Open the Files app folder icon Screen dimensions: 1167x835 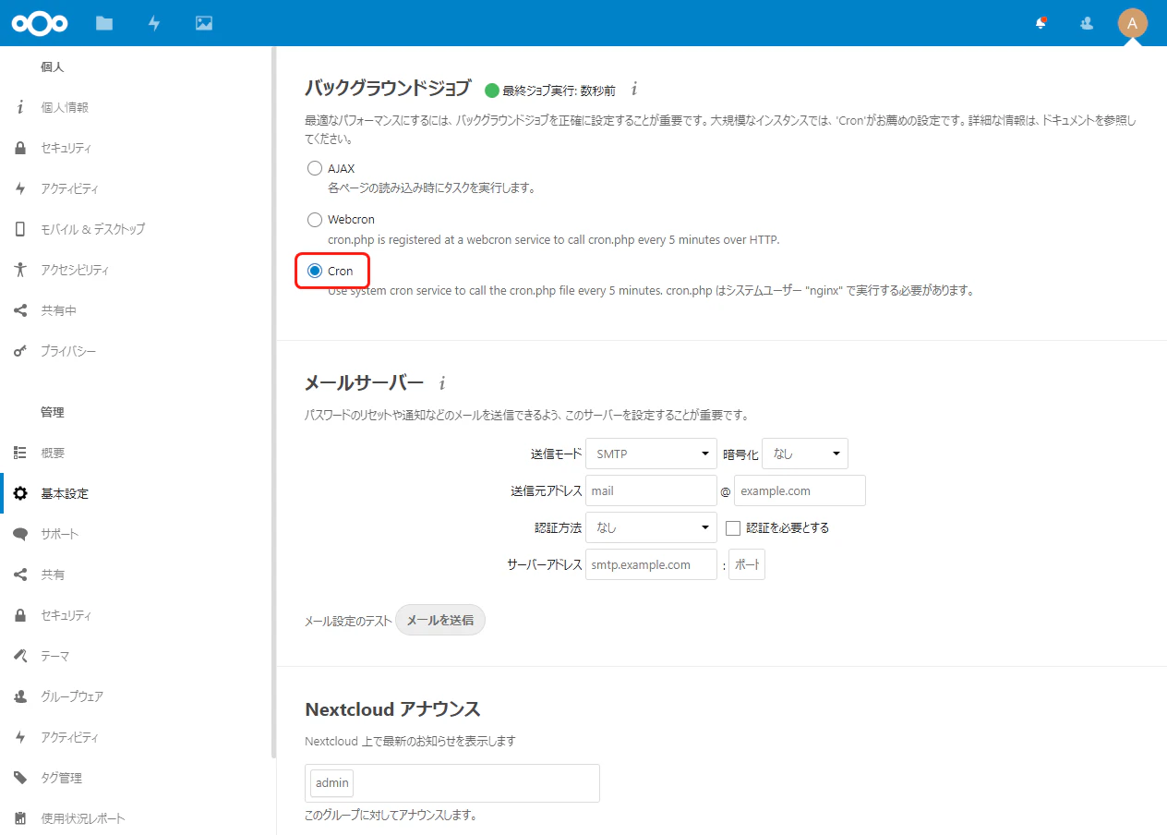104,23
